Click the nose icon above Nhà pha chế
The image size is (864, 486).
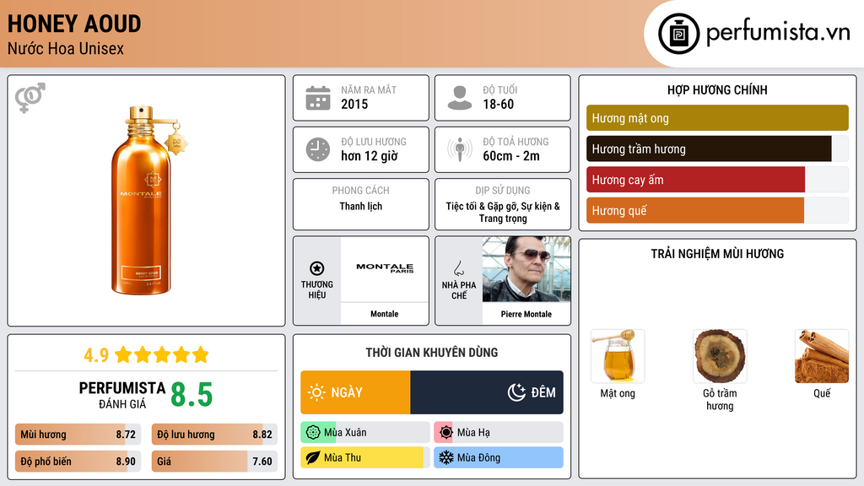point(458,268)
